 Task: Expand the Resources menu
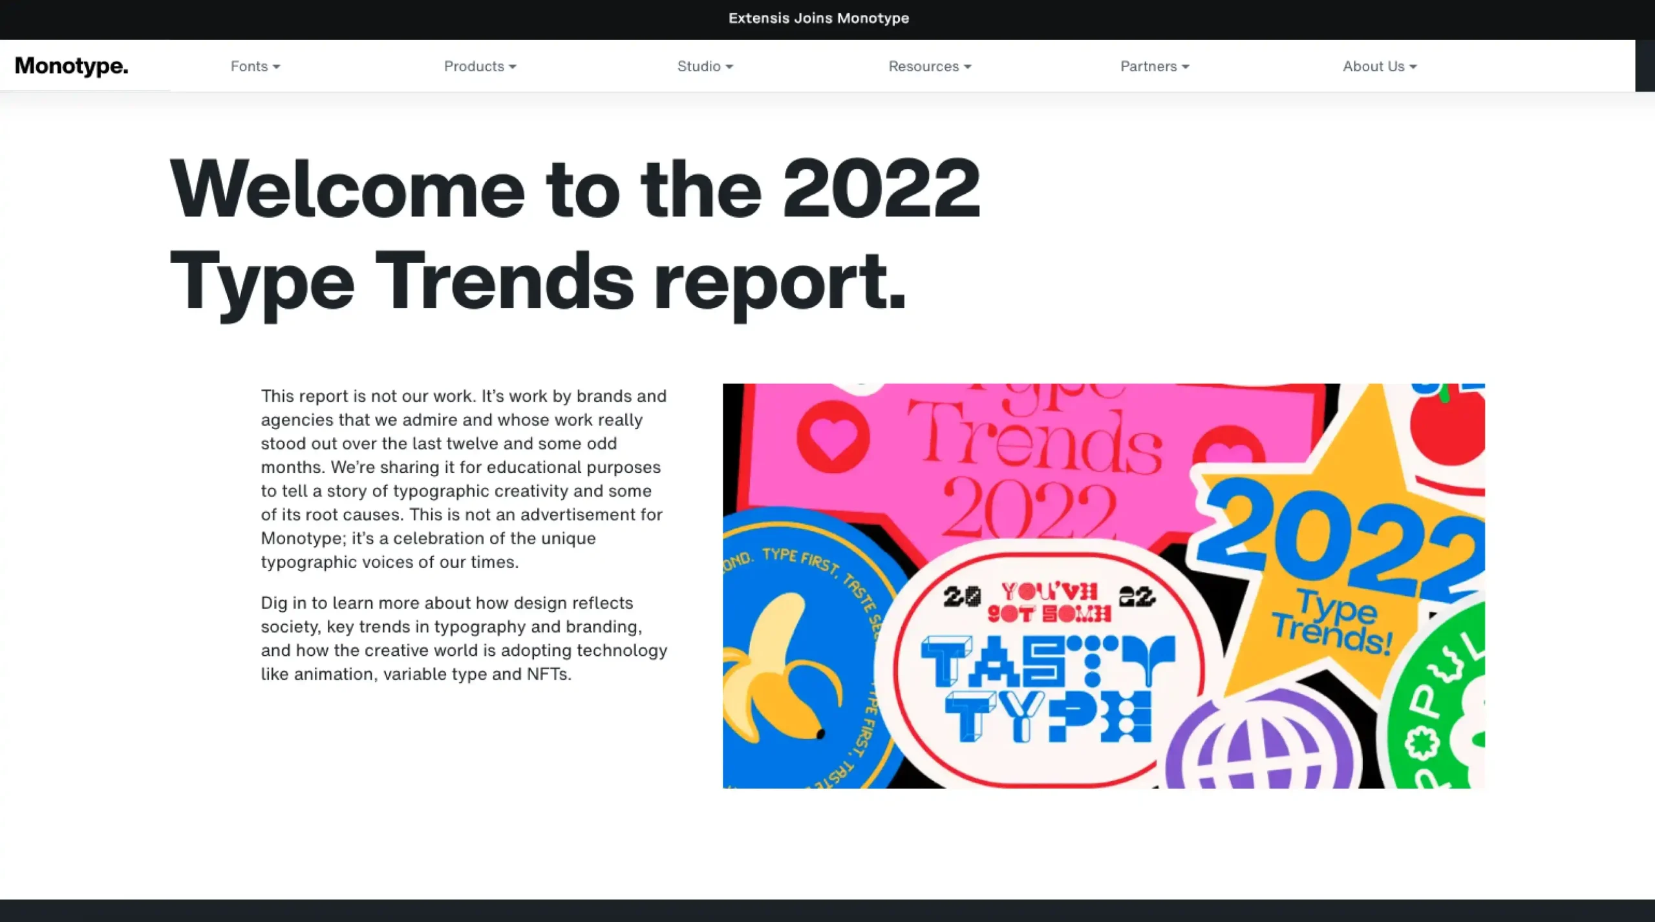point(930,66)
